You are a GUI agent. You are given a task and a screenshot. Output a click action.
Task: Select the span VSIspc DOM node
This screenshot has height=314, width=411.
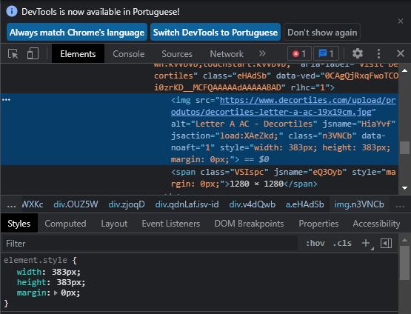point(283,178)
